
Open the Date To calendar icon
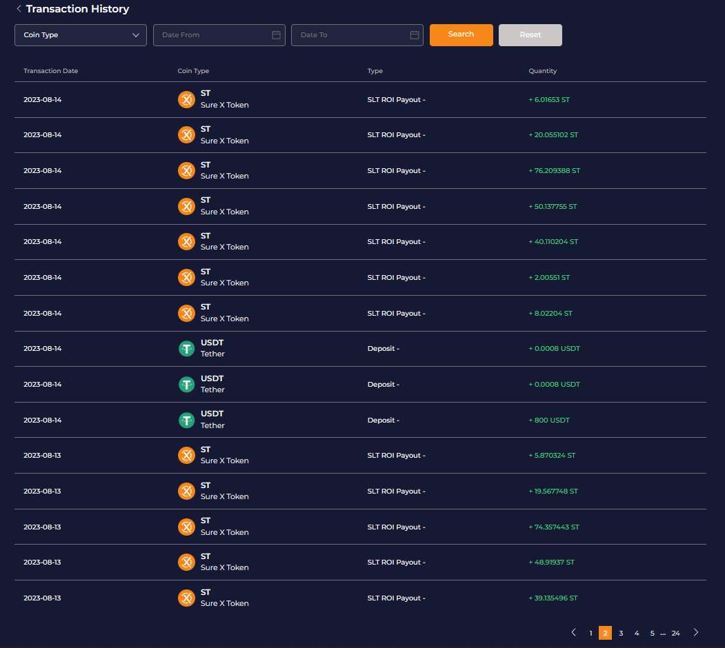[x=415, y=35]
